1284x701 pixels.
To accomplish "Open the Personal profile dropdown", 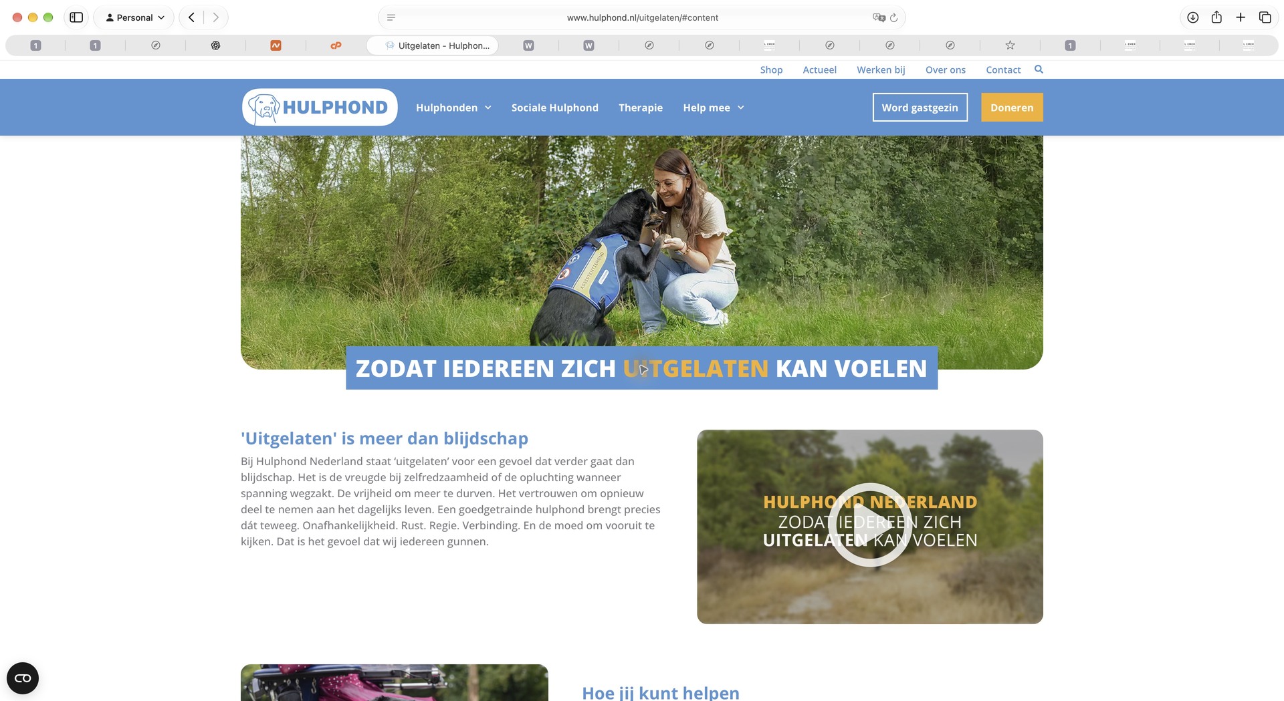I will coord(134,17).
